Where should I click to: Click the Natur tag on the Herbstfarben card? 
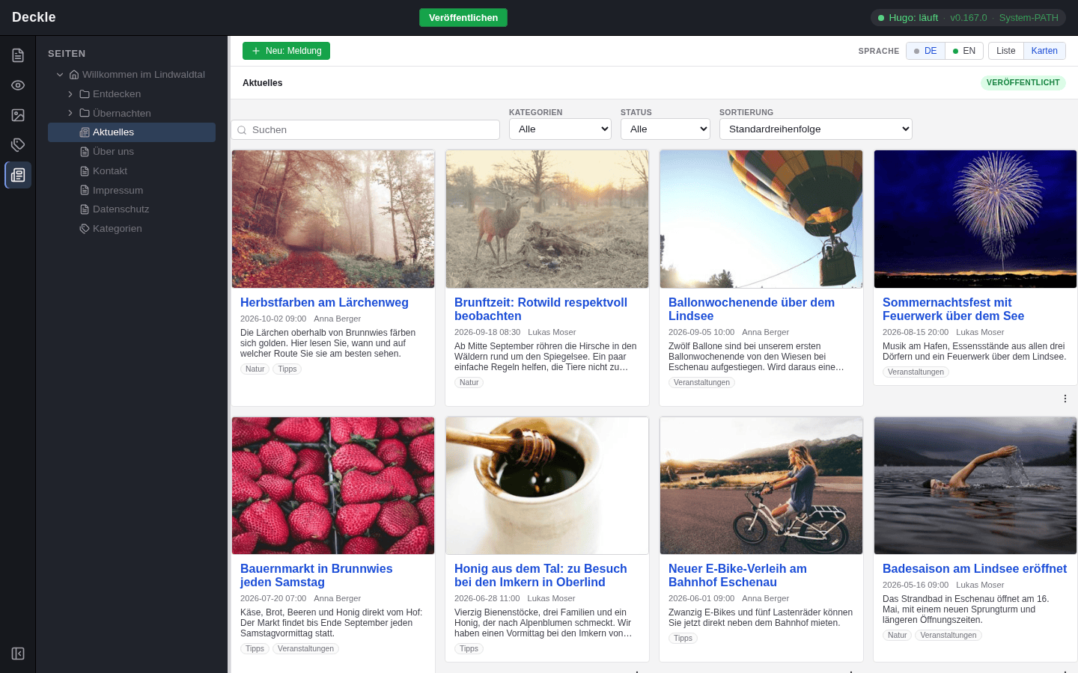(255, 369)
